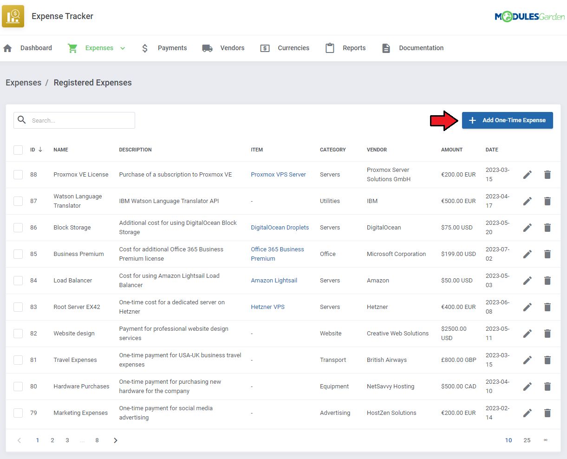Screen dimensions: 567x459
Task: Edit the Root Server EX42 expense
Action: point(528,307)
